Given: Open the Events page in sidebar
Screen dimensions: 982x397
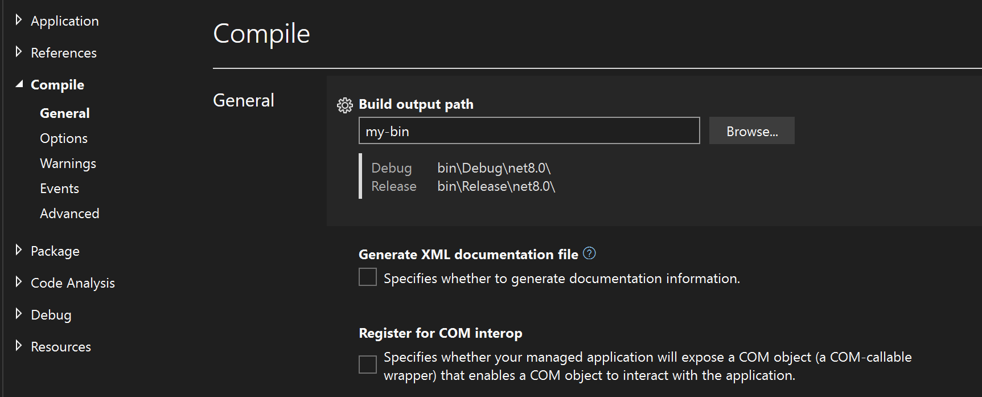Looking at the screenshot, I should (x=59, y=189).
